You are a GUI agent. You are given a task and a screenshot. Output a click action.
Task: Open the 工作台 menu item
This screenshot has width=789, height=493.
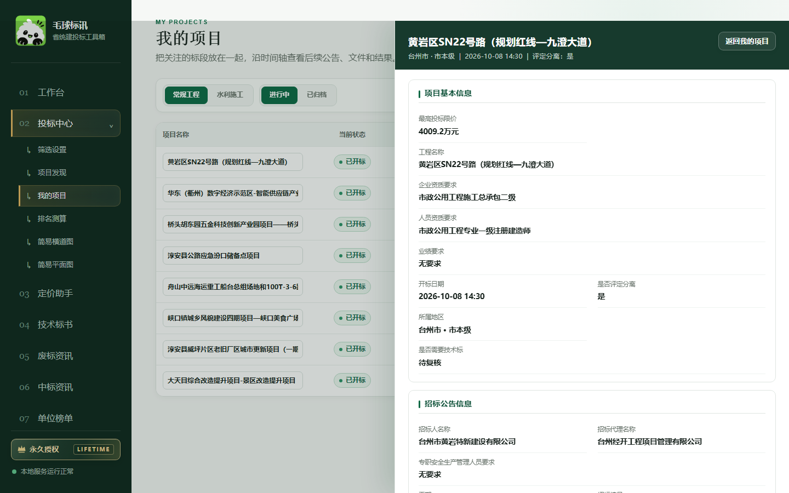(66, 93)
